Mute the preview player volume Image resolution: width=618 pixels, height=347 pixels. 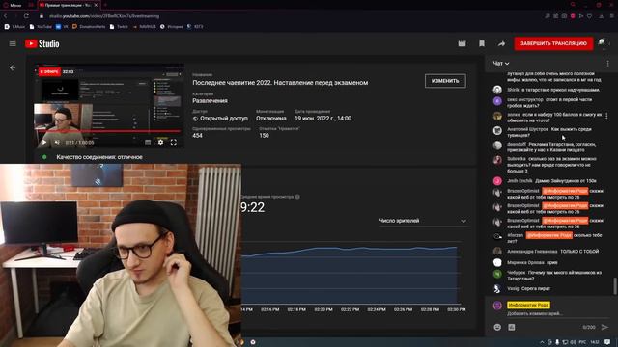click(x=57, y=142)
